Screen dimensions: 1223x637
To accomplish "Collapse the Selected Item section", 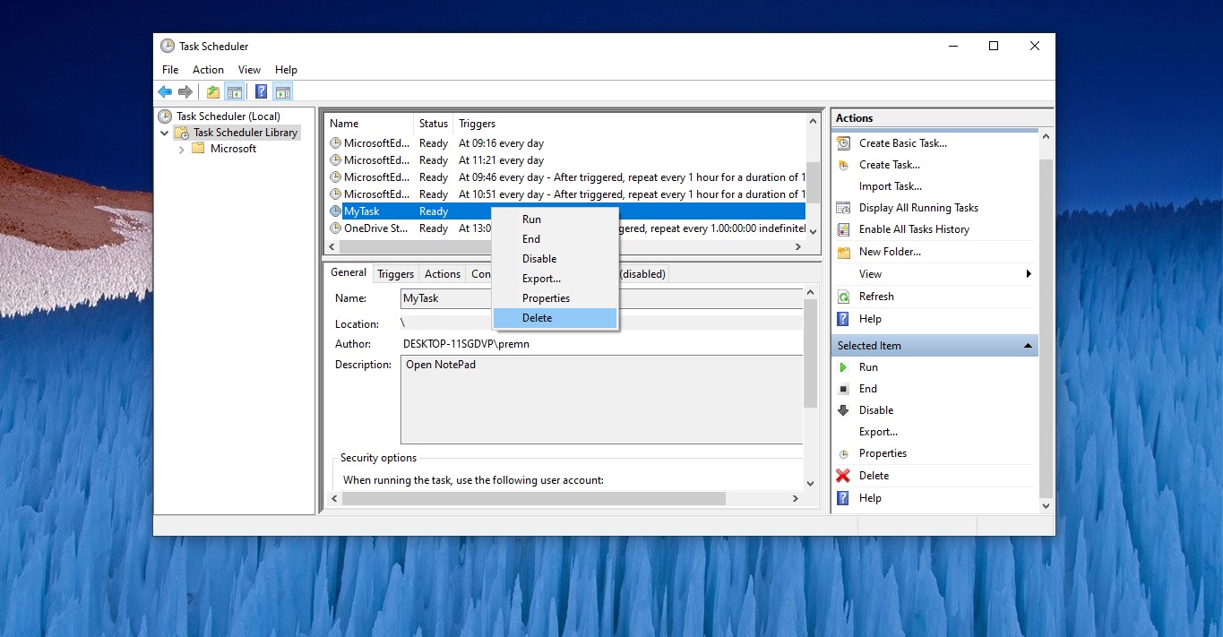I will click(x=1027, y=345).
